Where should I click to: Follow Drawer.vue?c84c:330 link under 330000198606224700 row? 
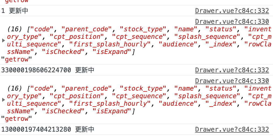pos(232,81)
